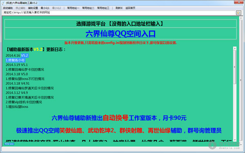Click the 启动辅助 menu item
This screenshot has width=245, height=153.
coord(8,8)
